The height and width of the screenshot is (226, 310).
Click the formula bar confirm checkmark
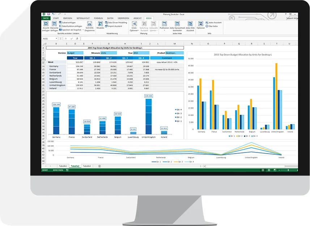point(72,39)
